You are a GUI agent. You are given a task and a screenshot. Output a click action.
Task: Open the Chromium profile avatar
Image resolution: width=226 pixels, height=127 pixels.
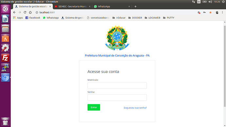[217, 12]
